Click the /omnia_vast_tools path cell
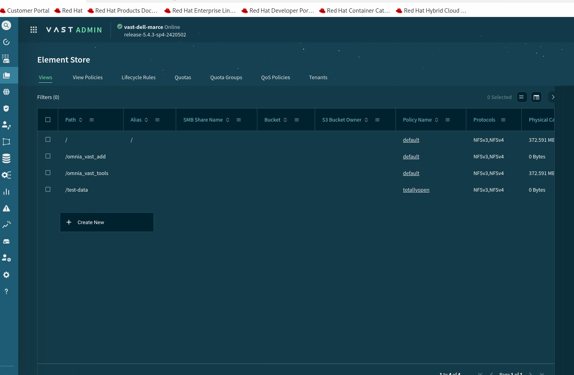This screenshot has height=375, width=574. click(x=87, y=173)
